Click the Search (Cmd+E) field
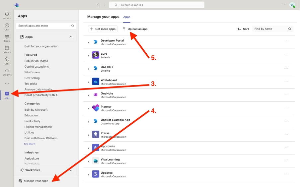The height and width of the screenshot is (187, 300). click(157, 5)
